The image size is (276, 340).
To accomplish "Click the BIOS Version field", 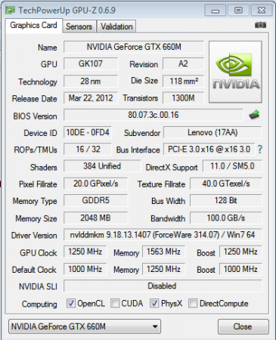I will (x=154, y=115).
